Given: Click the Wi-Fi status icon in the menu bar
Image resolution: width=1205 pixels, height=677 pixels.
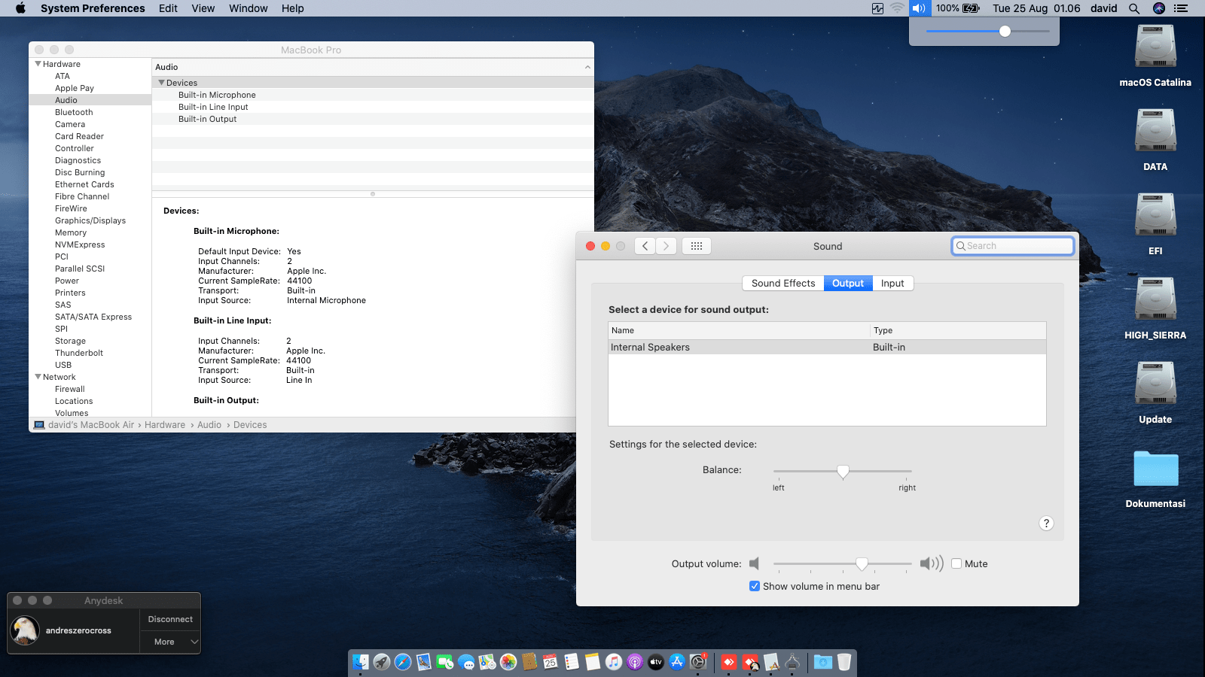Looking at the screenshot, I should [x=898, y=8].
